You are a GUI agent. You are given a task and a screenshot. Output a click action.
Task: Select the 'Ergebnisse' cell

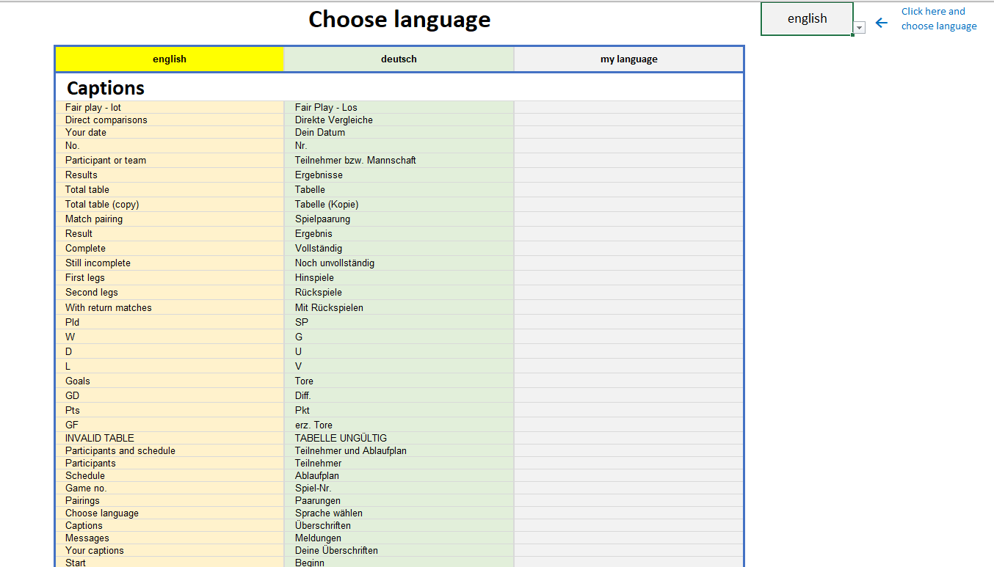pos(399,175)
